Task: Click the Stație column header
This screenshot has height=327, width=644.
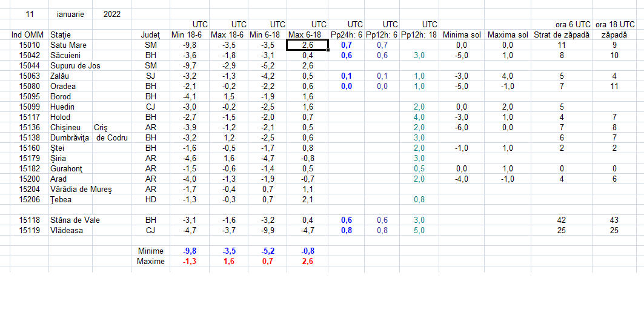Action: coord(61,35)
